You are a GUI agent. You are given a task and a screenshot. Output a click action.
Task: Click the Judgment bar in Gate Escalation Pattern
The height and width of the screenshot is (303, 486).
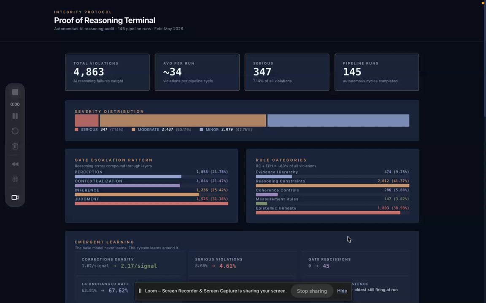pyautogui.click(x=151, y=203)
